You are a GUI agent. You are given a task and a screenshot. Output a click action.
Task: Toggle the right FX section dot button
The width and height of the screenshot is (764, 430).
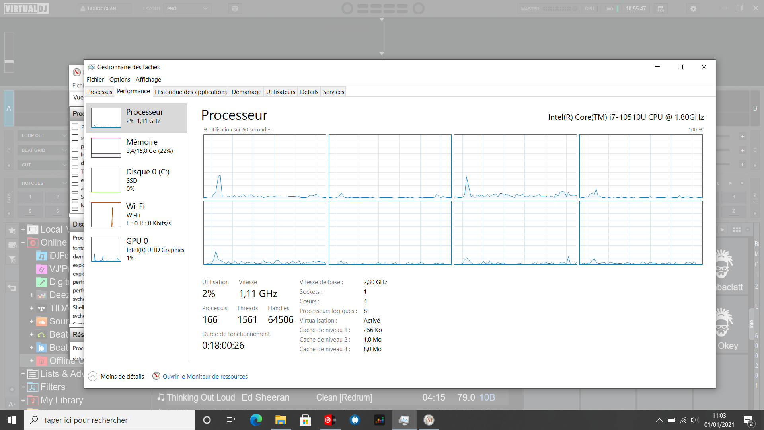[755, 165]
